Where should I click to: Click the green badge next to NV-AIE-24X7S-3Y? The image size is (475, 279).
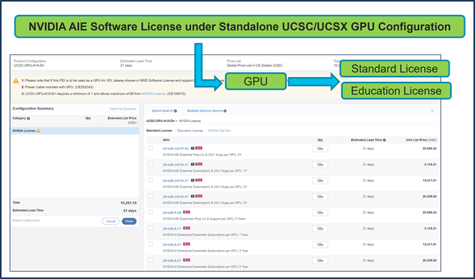point(192,180)
